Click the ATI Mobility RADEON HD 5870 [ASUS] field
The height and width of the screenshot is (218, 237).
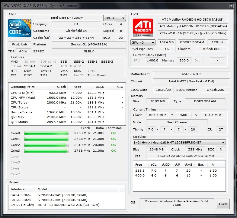(193, 20)
